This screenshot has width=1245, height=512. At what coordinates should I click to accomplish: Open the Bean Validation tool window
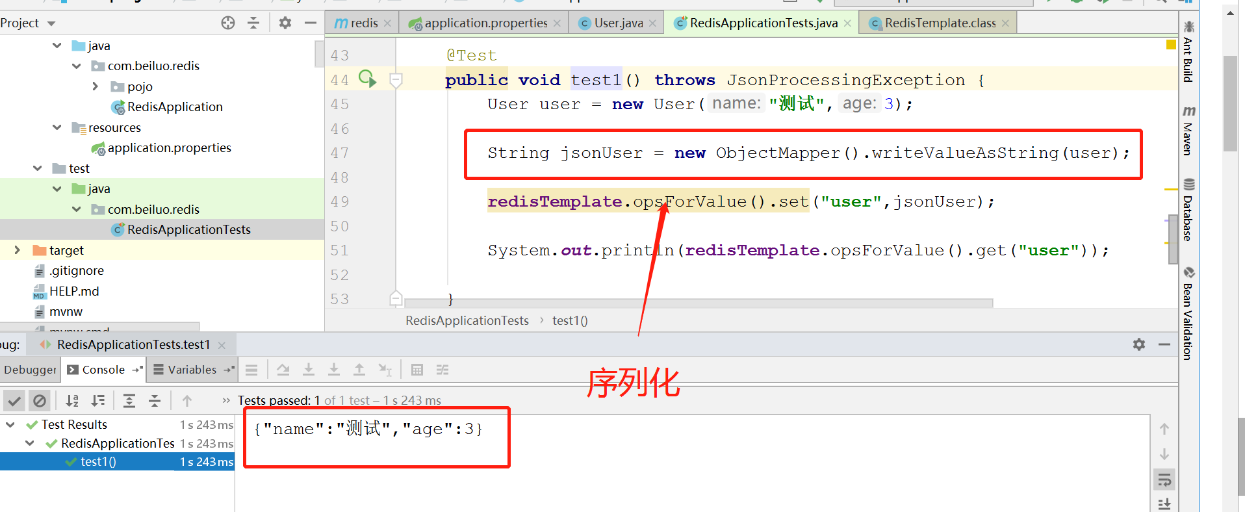tap(1188, 313)
